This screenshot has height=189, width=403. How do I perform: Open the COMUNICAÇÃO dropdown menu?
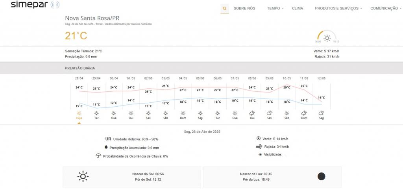click(386, 8)
